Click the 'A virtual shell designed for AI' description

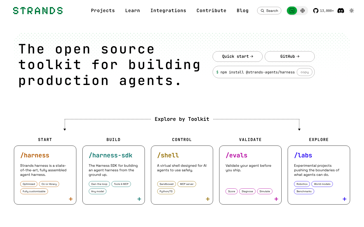182,168
